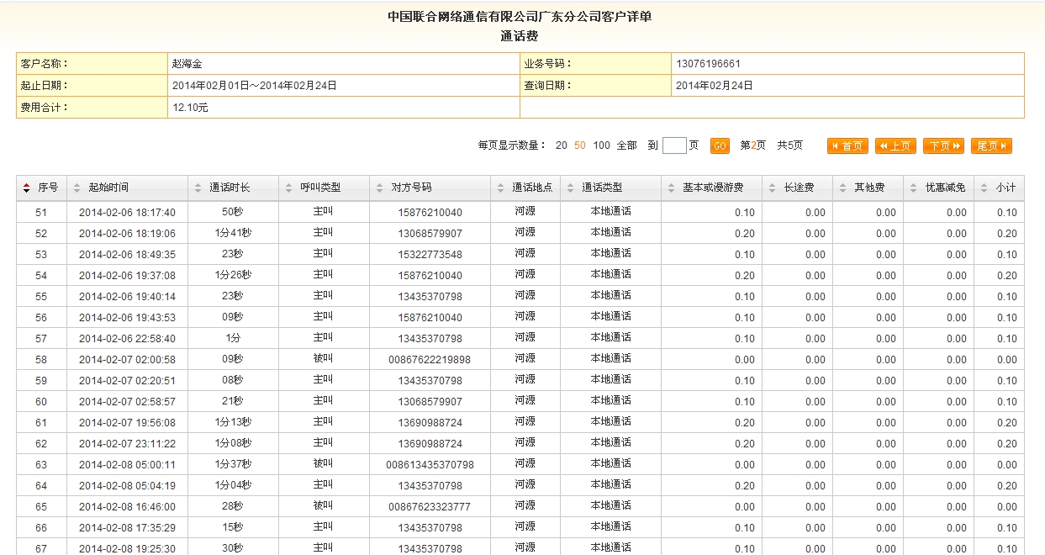This screenshot has height=555, width=1045.
Task: Sort table by 小计 column
Action: point(1005,188)
